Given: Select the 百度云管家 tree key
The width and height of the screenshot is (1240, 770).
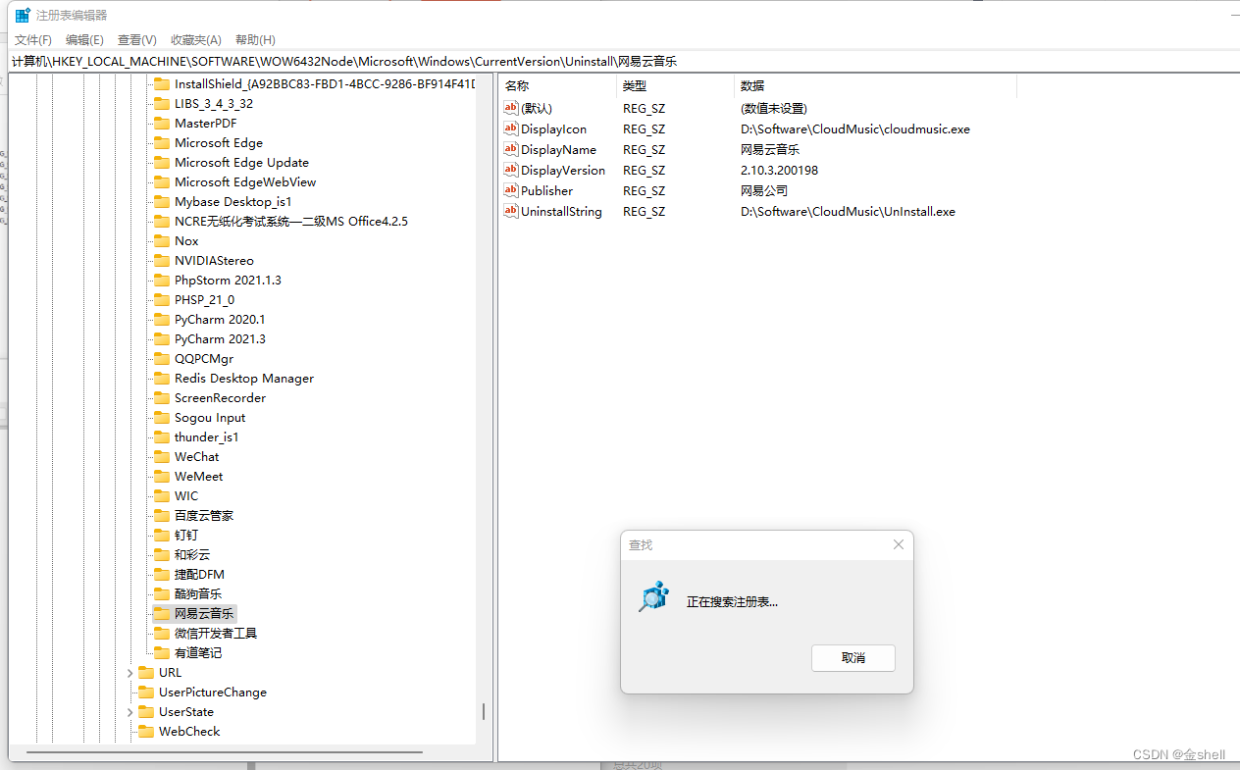Looking at the screenshot, I should (204, 516).
